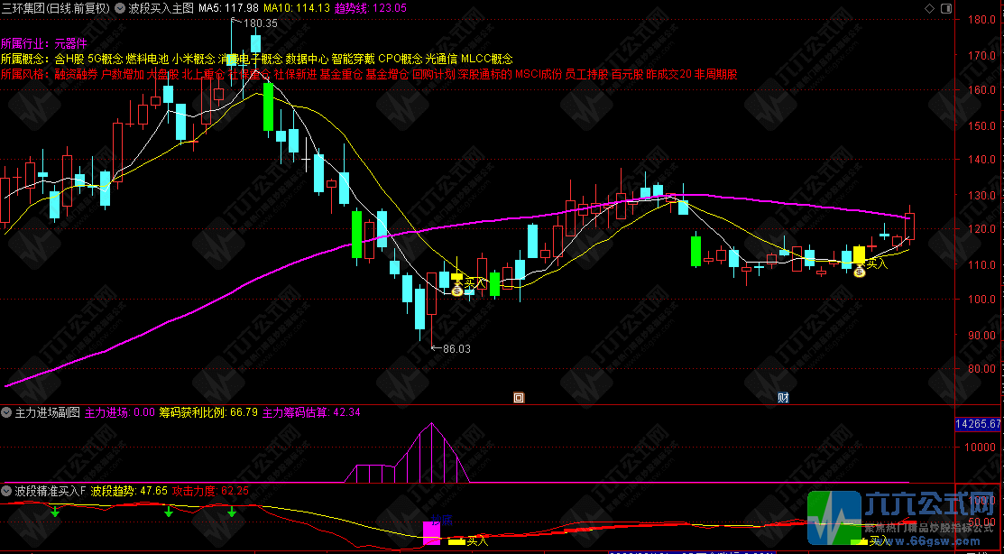The image size is (1004, 554).
Task: Click the 所属行业: 元器件 line
Action: (44, 43)
